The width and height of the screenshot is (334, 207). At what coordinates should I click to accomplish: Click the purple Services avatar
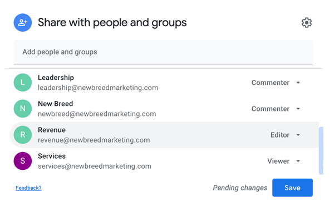23,161
